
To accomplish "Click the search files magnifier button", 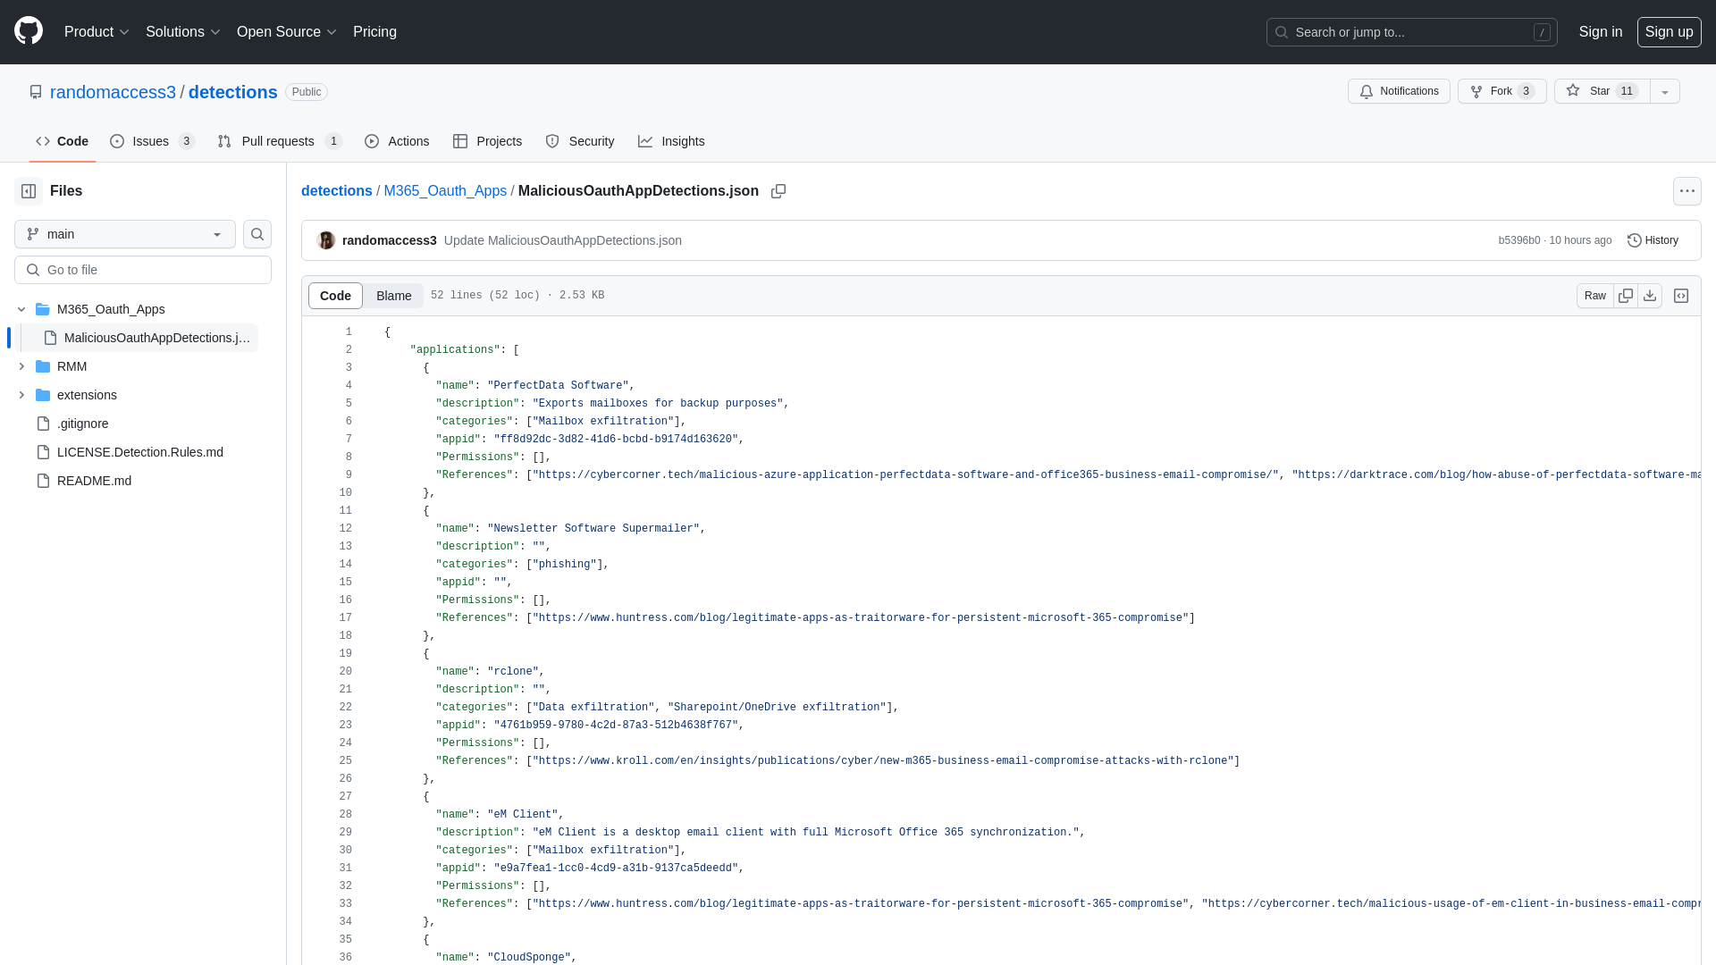I will coord(257,234).
